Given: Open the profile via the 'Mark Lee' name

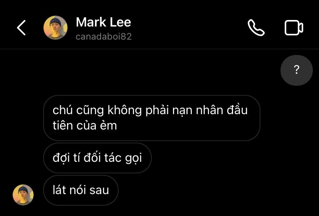Looking at the screenshot, I should [x=103, y=22].
